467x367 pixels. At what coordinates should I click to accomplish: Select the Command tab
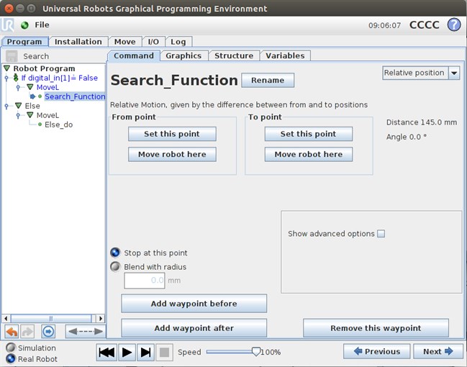134,55
